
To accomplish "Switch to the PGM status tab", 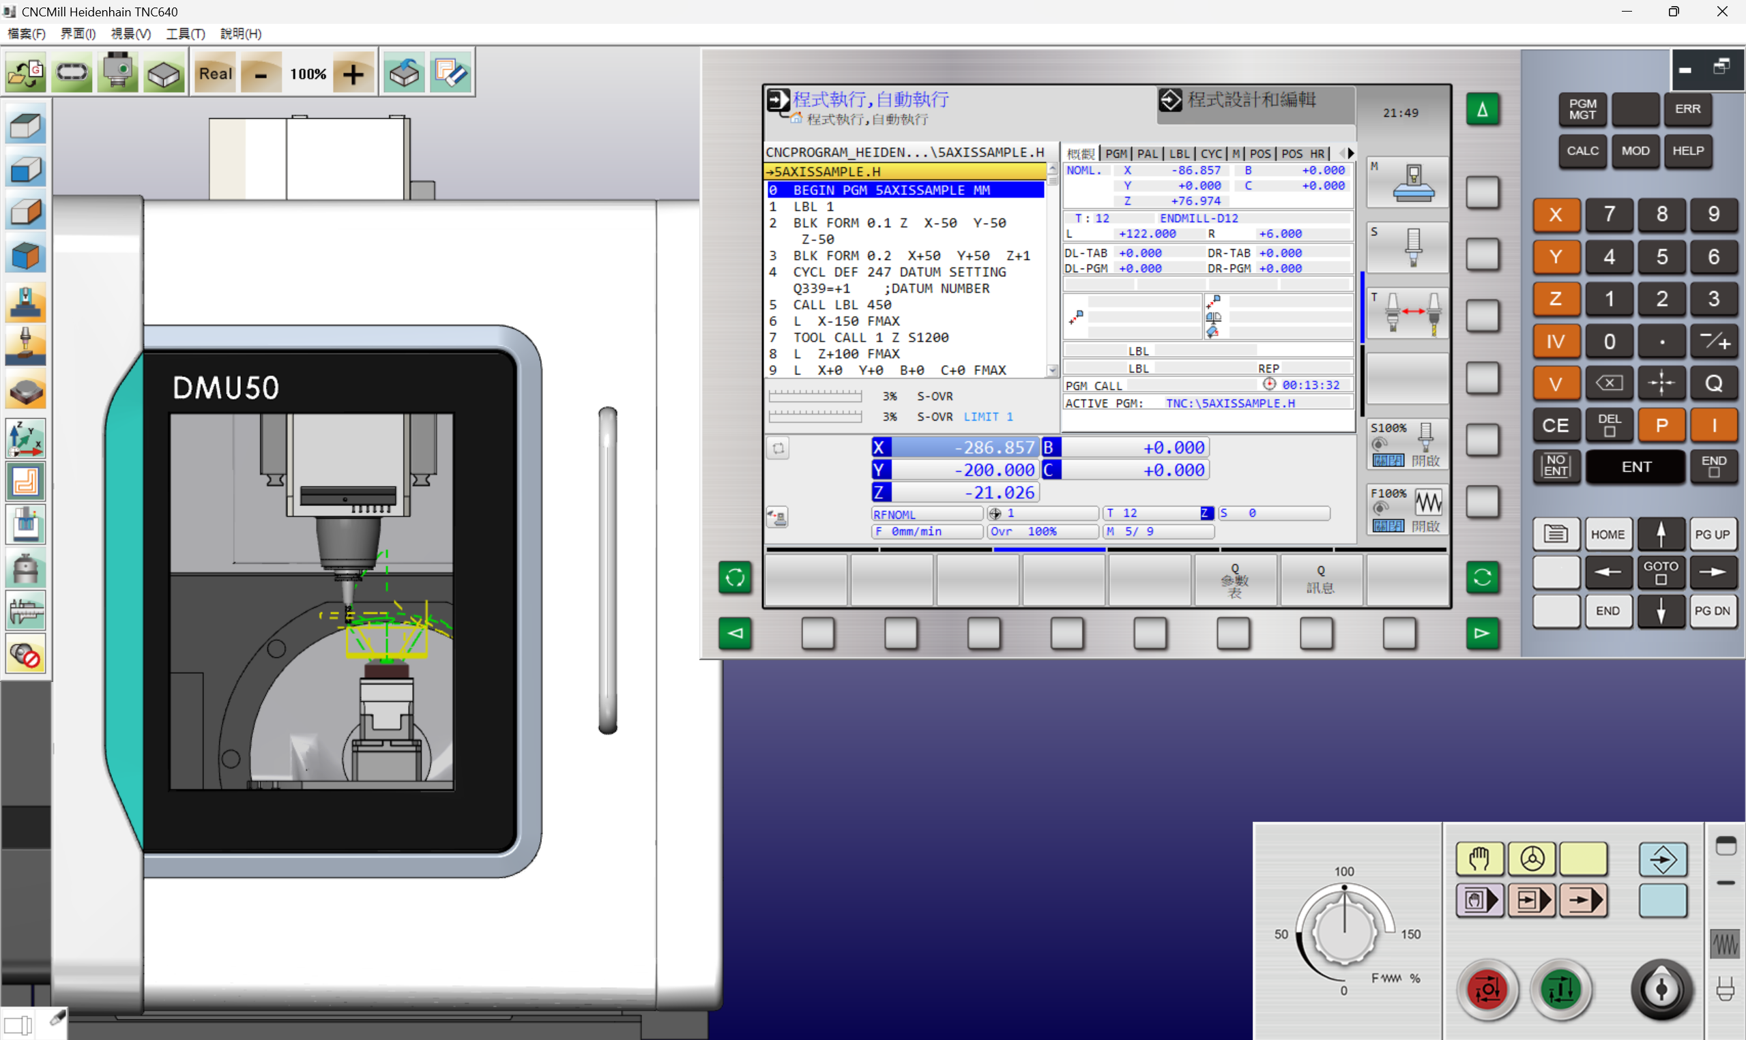I will click(1116, 153).
